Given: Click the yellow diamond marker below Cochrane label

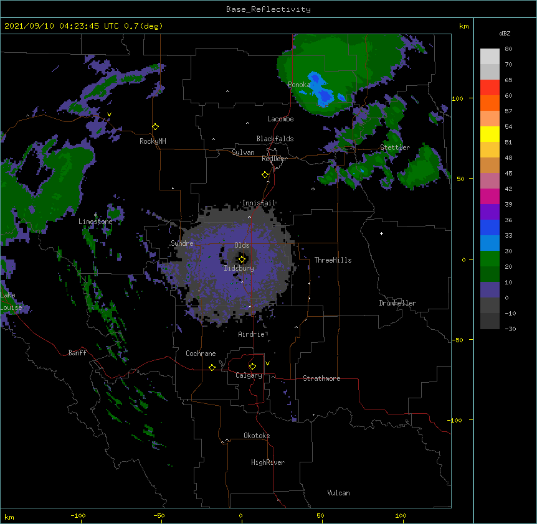Looking at the screenshot, I should coord(212,367).
